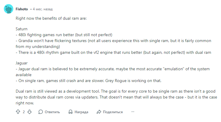The image size is (221, 122).
Task: Click the vote count number 2
Action: (x=24, y=112)
